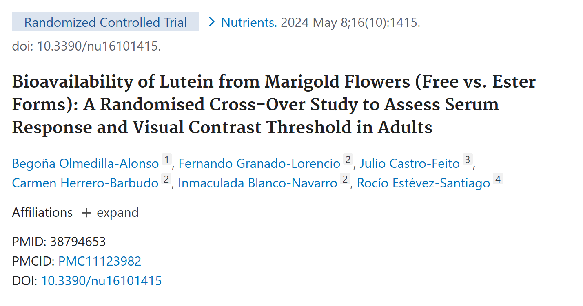Click affiliation superscript 2 after Herrero-Barbudo

(x=166, y=179)
